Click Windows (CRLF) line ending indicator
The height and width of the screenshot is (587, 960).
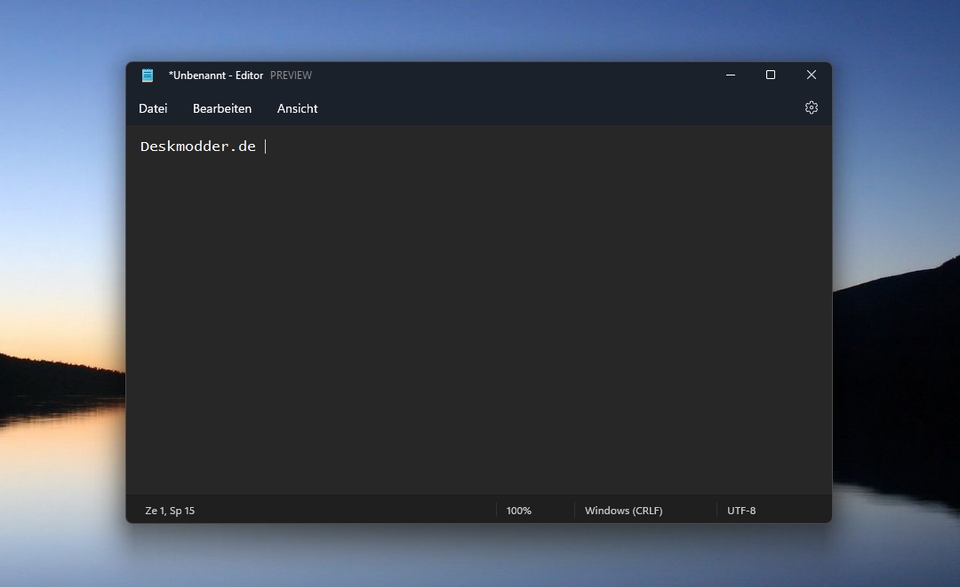(x=623, y=511)
